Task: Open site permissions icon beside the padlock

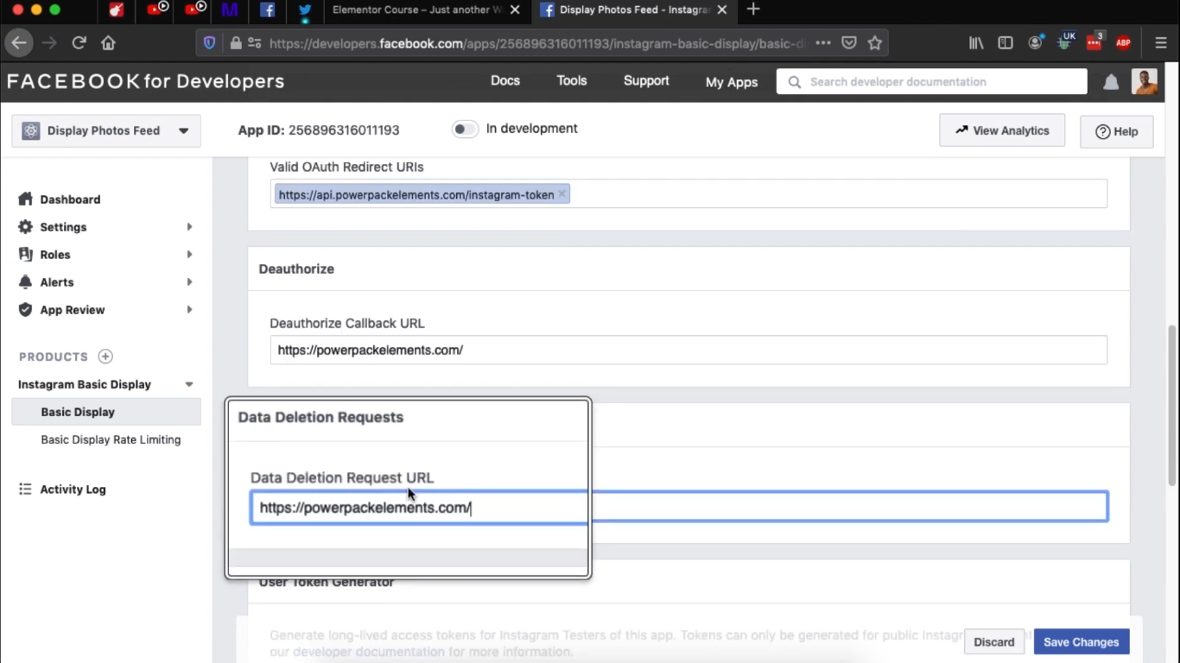Action: coord(254,42)
